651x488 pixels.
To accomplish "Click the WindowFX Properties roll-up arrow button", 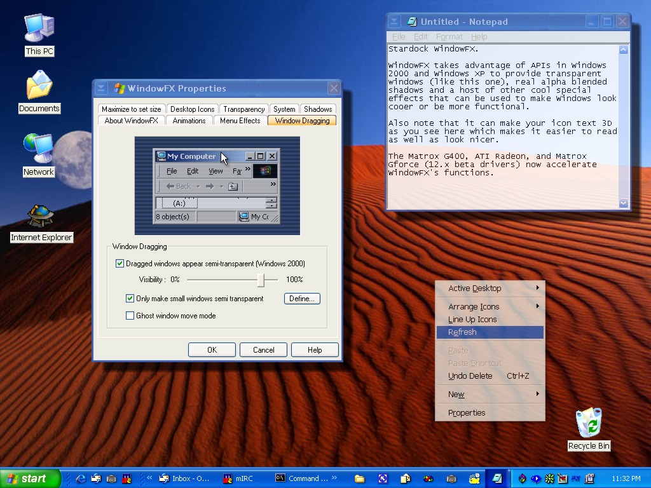I will pos(101,88).
